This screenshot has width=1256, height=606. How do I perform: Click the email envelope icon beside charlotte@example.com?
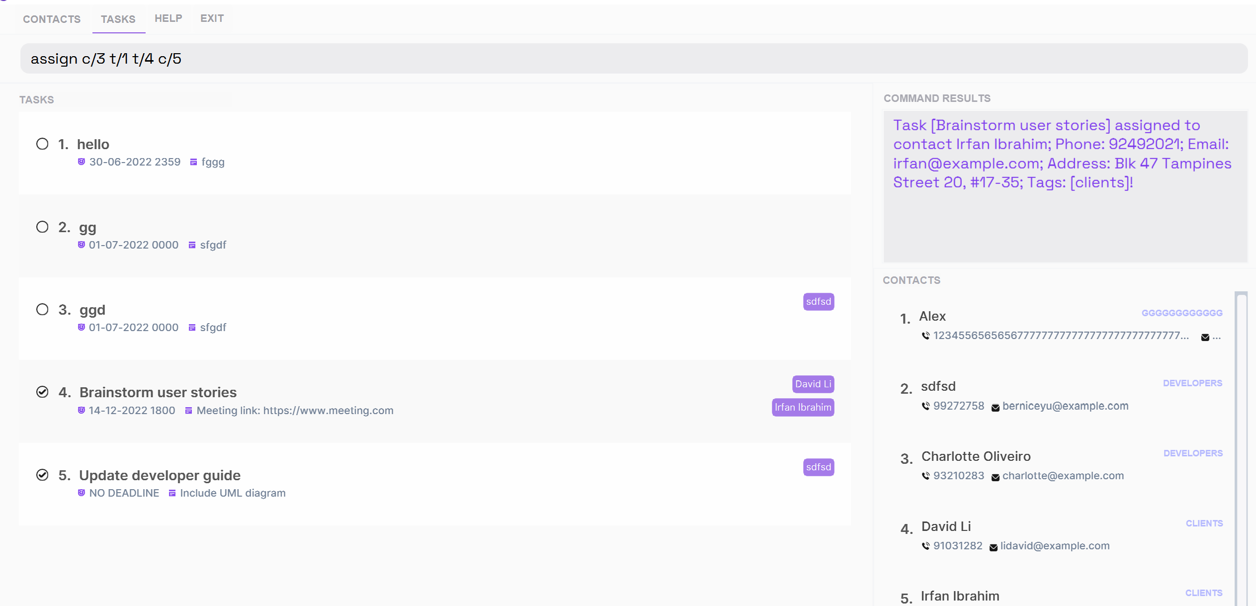point(995,477)
